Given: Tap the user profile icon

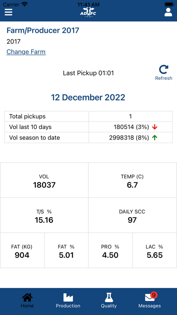Looking at the screenshot, I should click(x=168, y=12).
